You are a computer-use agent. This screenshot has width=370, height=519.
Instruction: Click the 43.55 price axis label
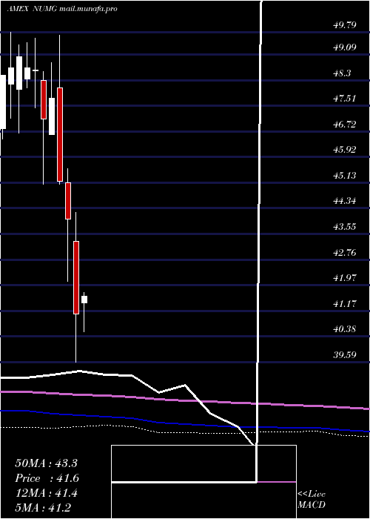pos(345,227)
